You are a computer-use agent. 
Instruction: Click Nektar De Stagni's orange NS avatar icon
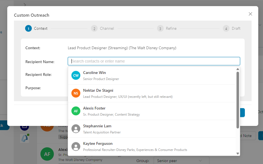(x=76, y=93)
